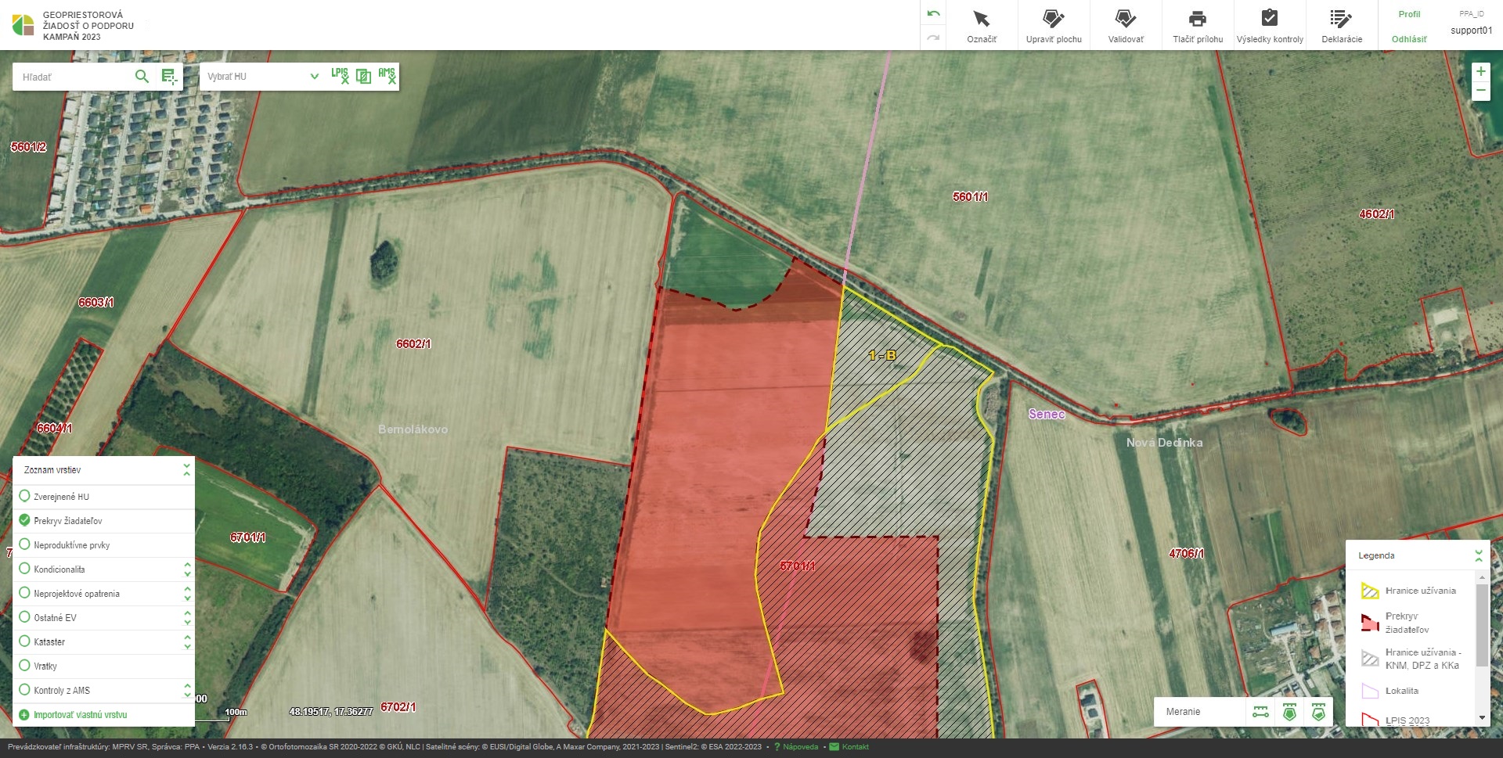1503x758 pixels.
Task: Expand the Kondicionalita layer group
Action: click(187, 569)
